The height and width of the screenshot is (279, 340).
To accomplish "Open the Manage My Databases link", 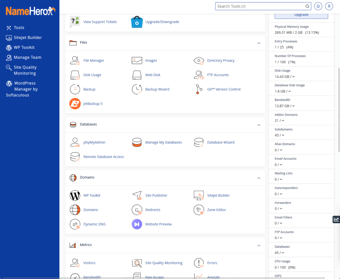I will (163, 142).
